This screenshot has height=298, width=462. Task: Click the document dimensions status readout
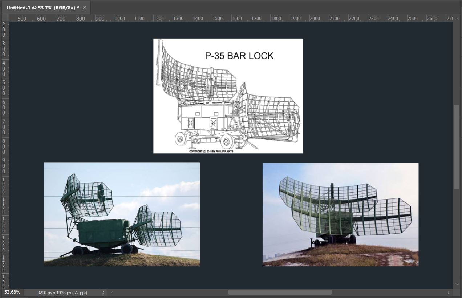tap(62, 293)
